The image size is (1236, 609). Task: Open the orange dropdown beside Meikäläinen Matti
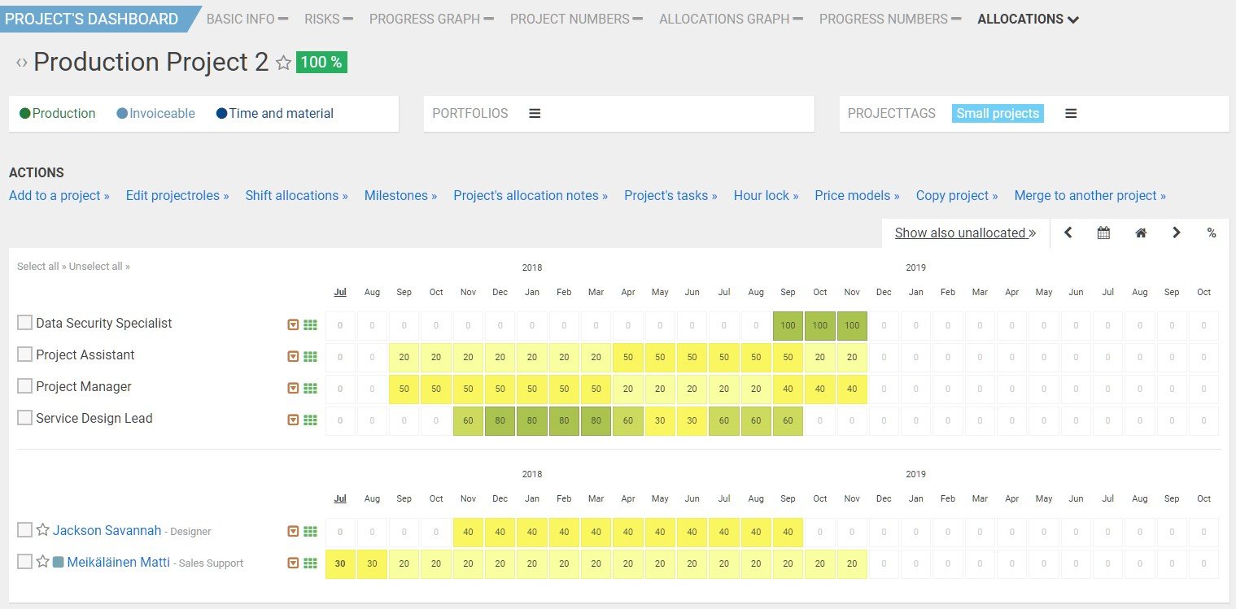293,562
